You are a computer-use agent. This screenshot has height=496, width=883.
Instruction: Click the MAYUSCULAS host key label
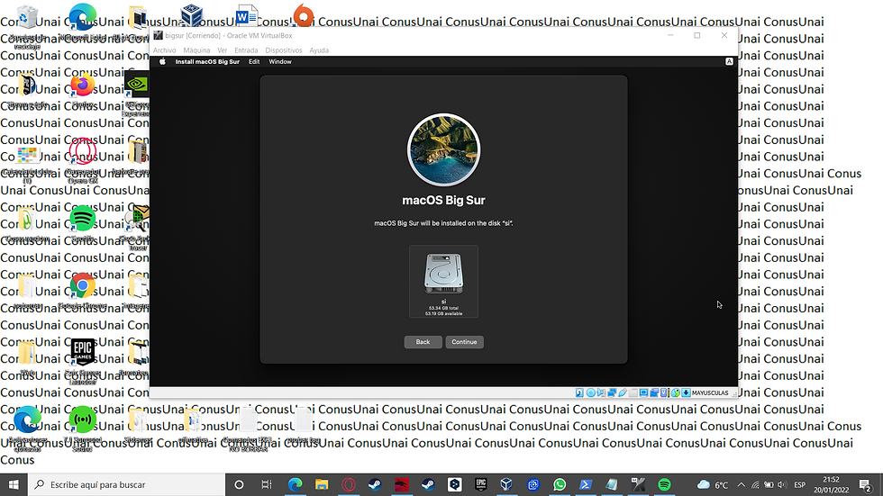[x=710, y=392]
